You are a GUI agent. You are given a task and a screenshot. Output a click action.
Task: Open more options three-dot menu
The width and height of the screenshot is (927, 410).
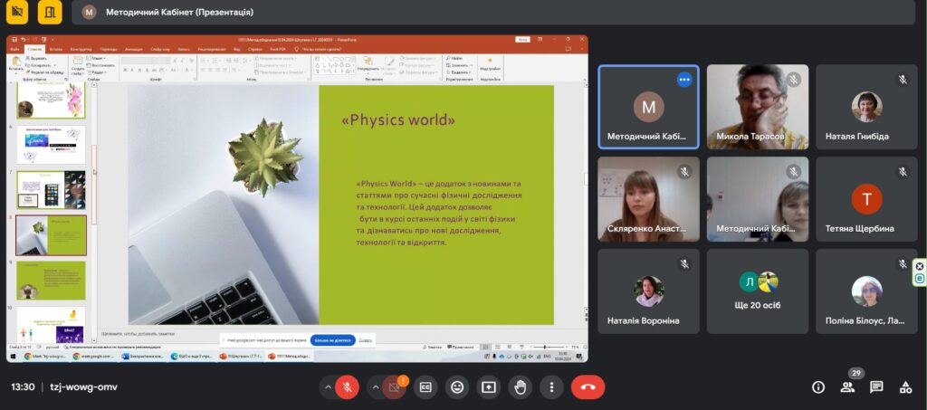(551, 387)
